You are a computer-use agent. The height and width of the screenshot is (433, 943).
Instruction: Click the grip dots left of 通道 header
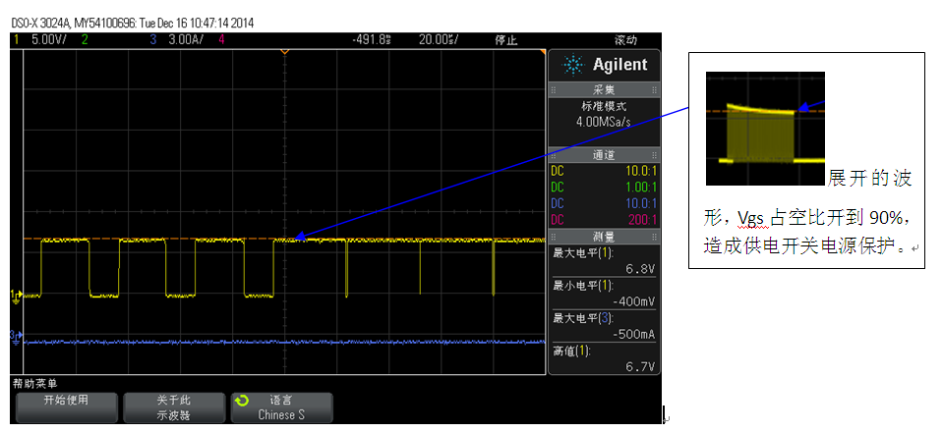[554, 155]
